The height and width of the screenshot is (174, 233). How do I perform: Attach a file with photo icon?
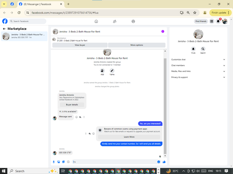pos(59,162)
